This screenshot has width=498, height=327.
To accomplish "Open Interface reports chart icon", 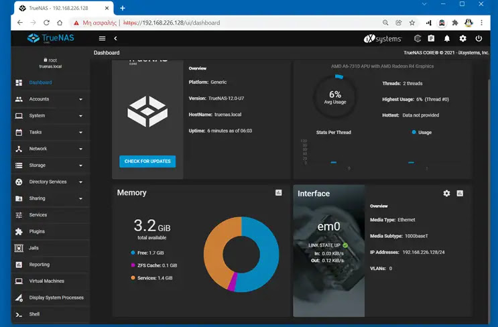I will tap(460, 194).
